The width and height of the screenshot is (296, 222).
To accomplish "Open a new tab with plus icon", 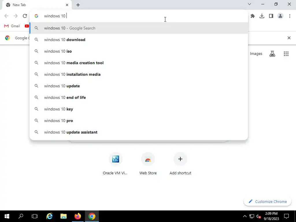I will pyautogui.click(x=78, y=5).
